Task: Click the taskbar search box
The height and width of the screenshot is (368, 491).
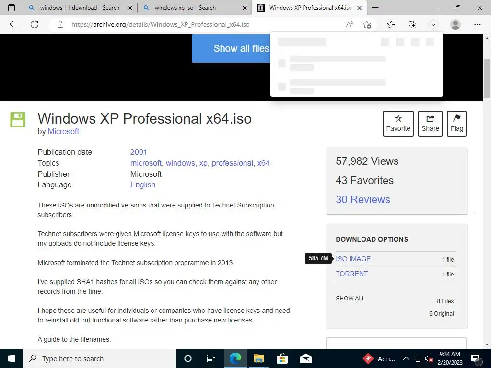Action: pyautogui.click(x=100, y=358)
